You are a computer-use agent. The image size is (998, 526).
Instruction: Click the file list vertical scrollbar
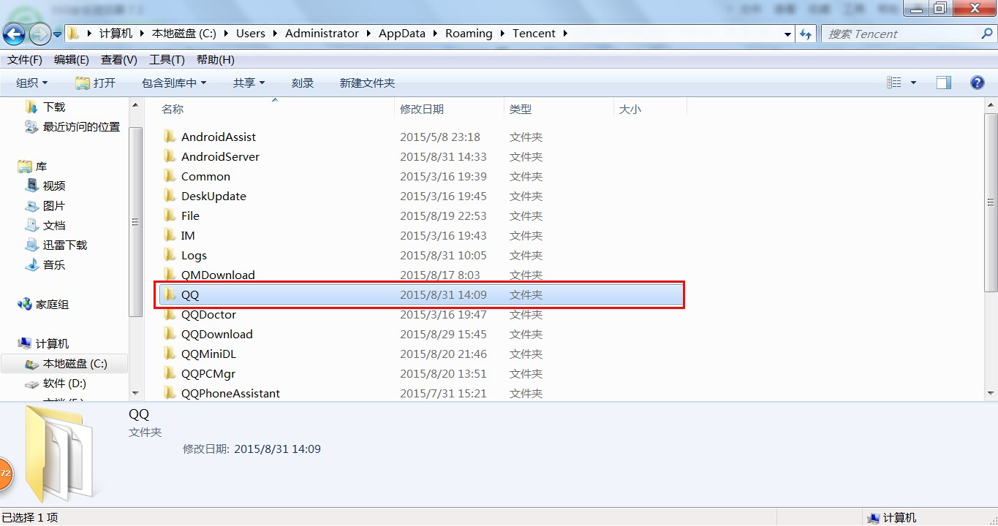(991, 248)
